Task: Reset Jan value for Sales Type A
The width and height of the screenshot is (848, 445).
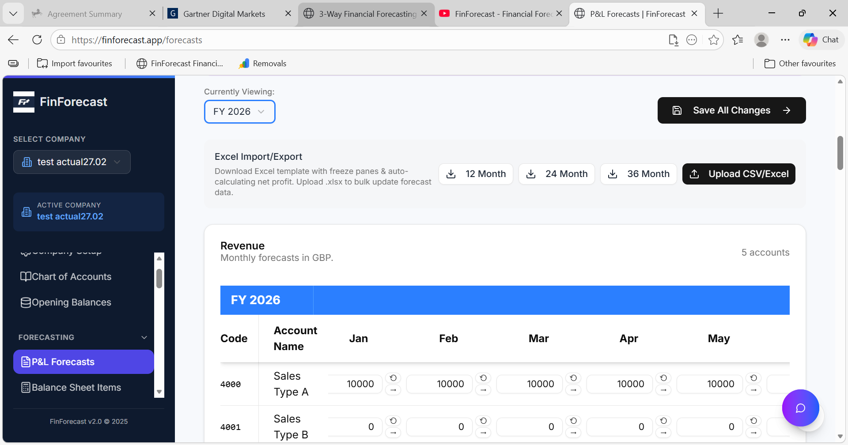Action: (393, 378)
